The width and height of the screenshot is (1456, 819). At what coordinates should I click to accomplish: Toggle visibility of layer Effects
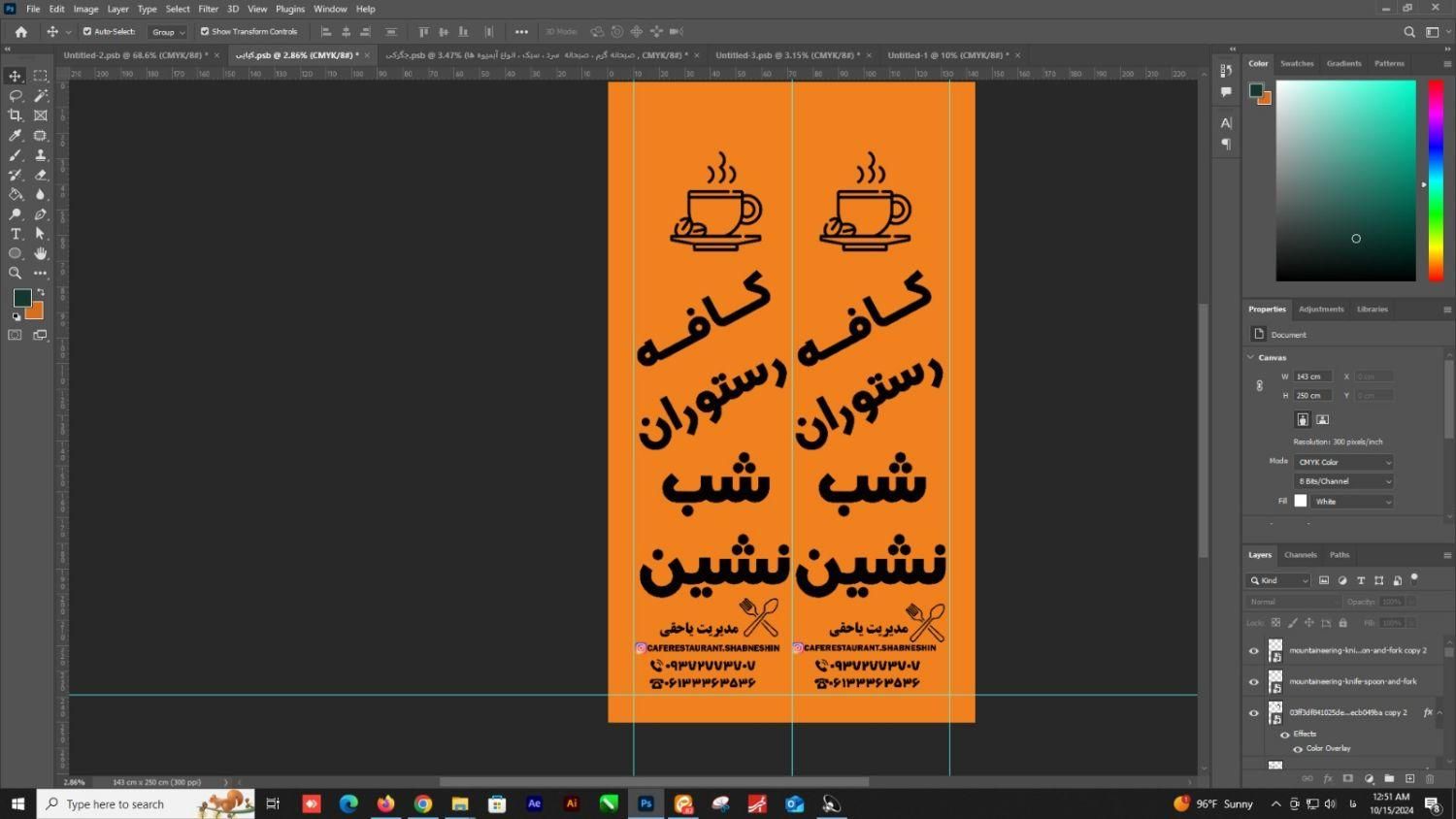pyautogui.click(x=1284, y=735)
